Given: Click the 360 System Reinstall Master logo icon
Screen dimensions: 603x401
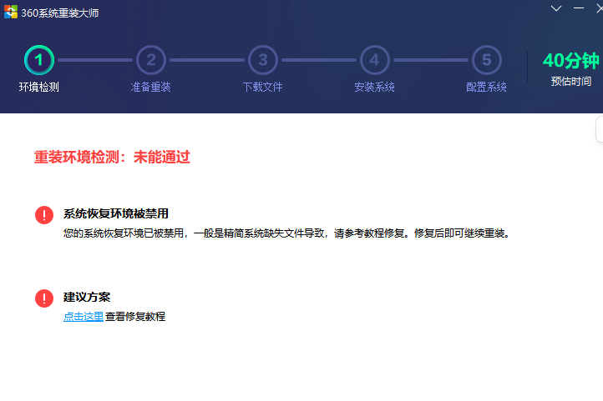Looking at the screenshot, I should point(11,12).
